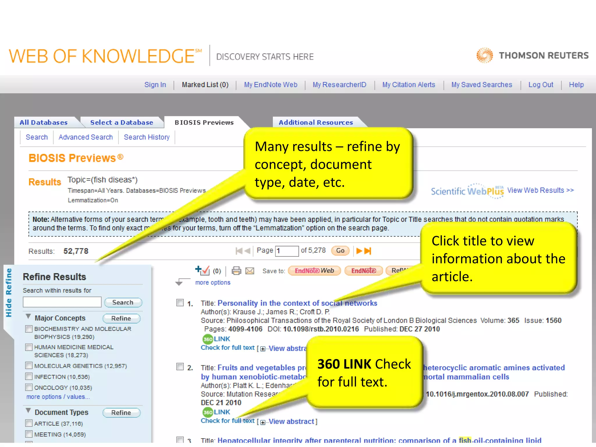
Task: Open My ResearcherID link
Action: pyautogui.click(x=339, y=85)
